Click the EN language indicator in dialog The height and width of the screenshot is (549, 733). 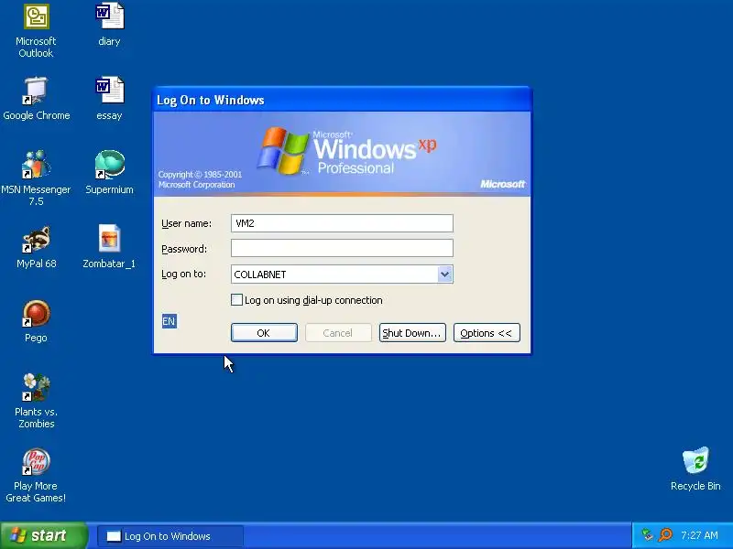point(169,321)
